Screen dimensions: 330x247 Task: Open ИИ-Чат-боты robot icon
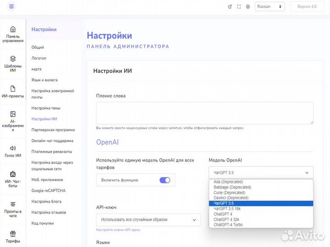coord(13,174)
